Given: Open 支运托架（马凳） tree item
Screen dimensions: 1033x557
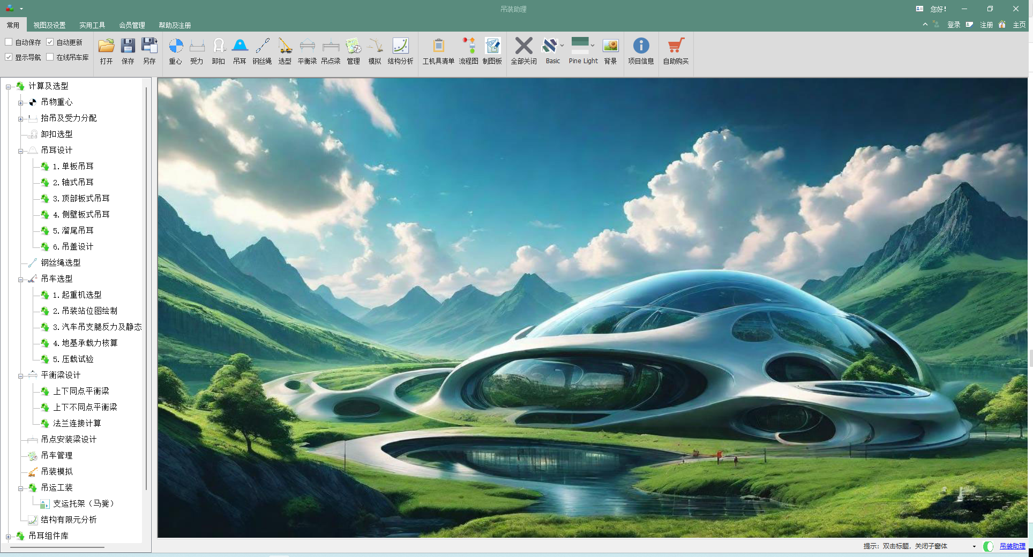Looking at the screenshot, I should (84, 504).
